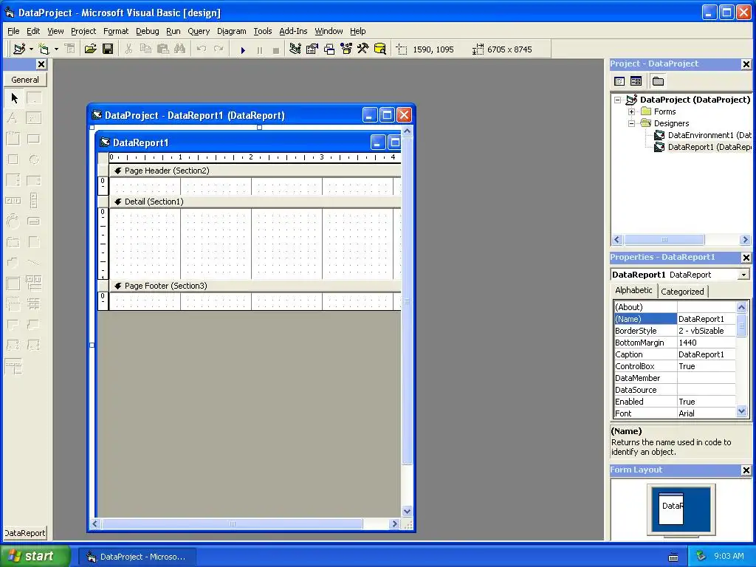Open the Add Form dropdown arrow

(x=56, y=49)
